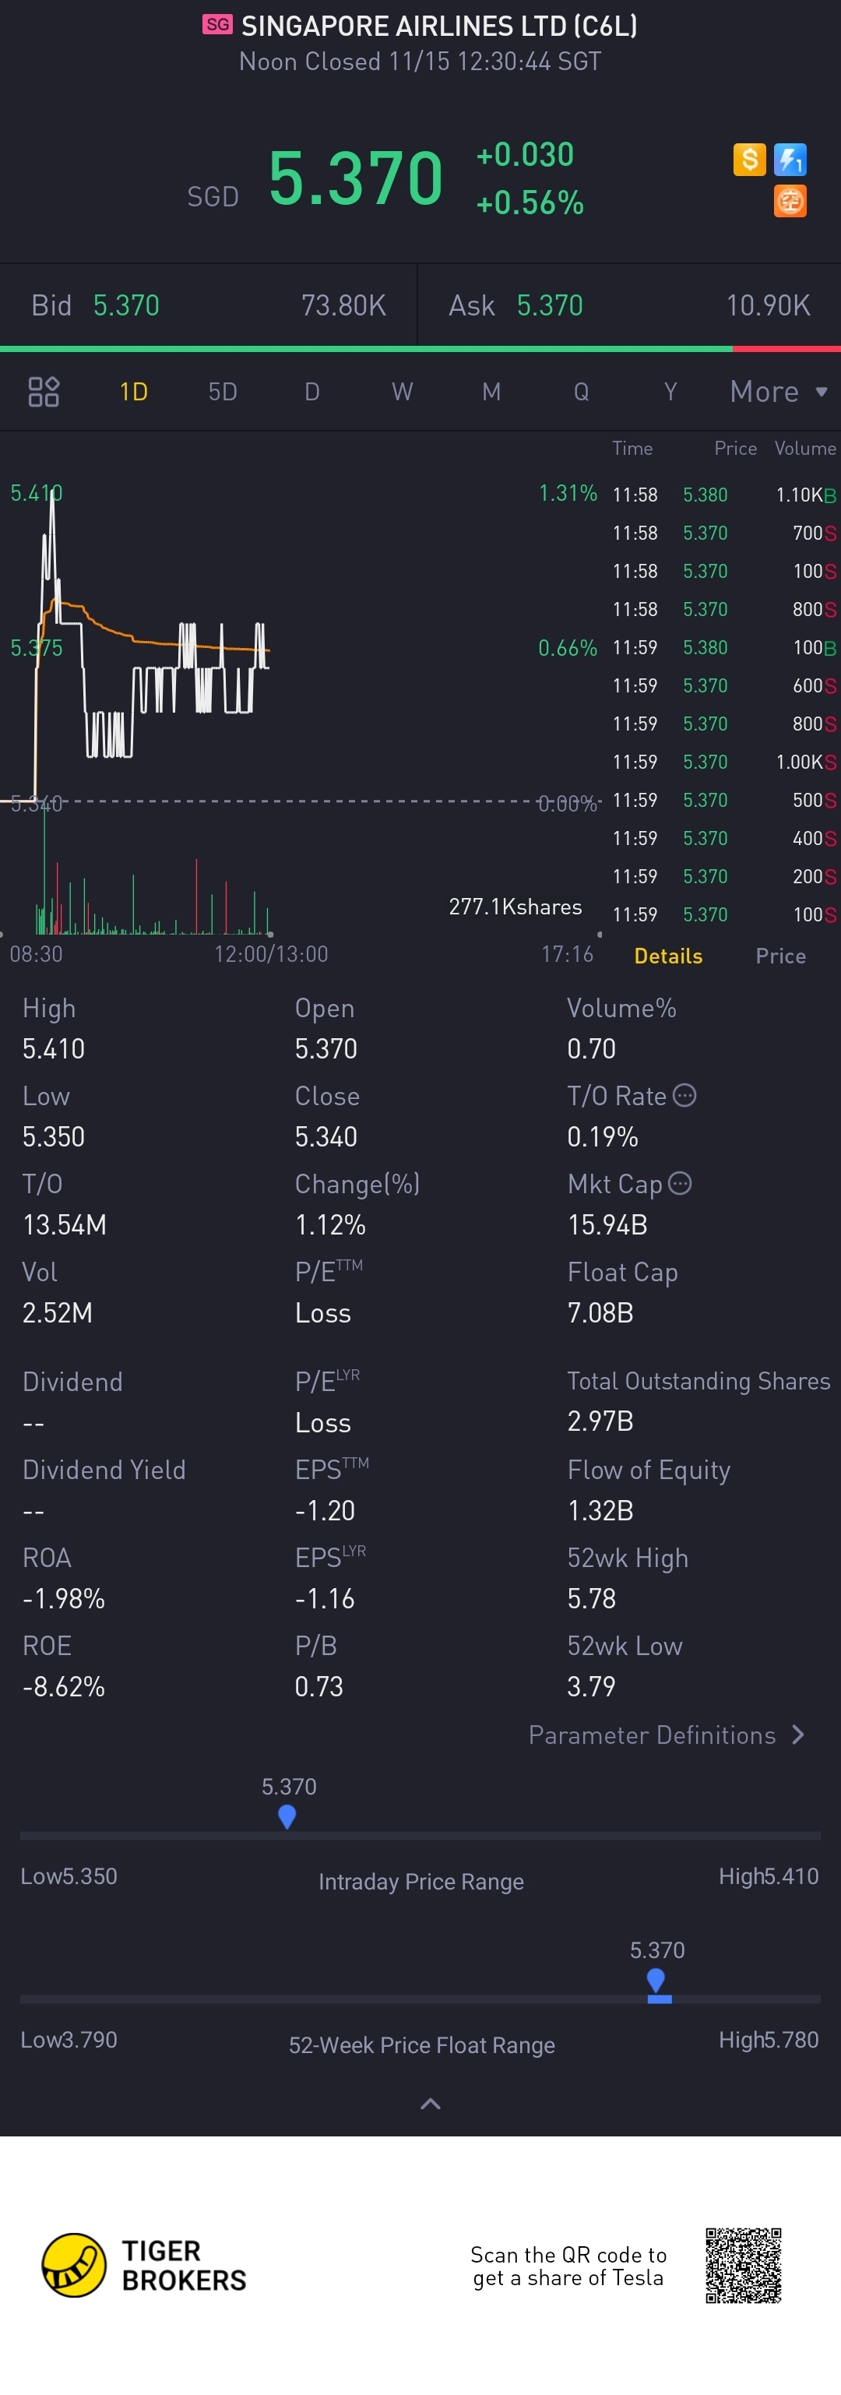The height and width of the screenshot is (2395, 841).
Task: Select the 11:59 trade with 500 volume
Action: pos(724,800)
